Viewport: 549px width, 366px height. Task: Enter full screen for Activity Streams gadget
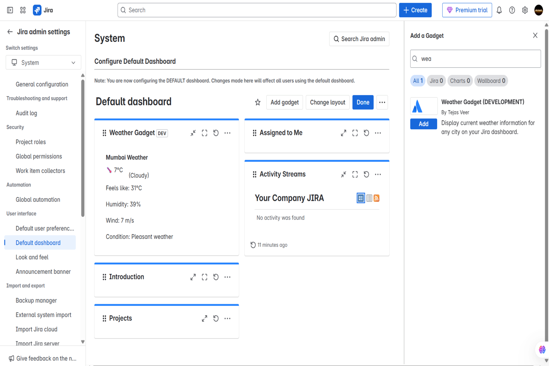click(x=355, y=174)
